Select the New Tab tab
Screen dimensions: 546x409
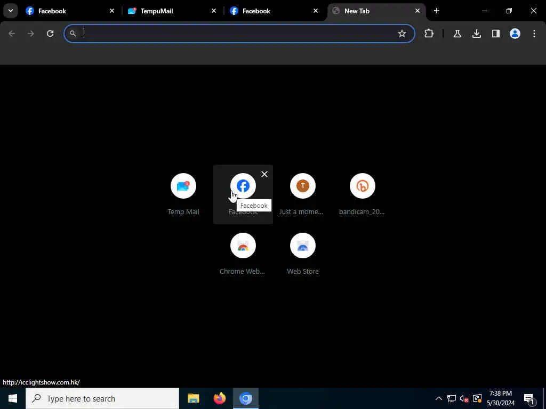376,11
